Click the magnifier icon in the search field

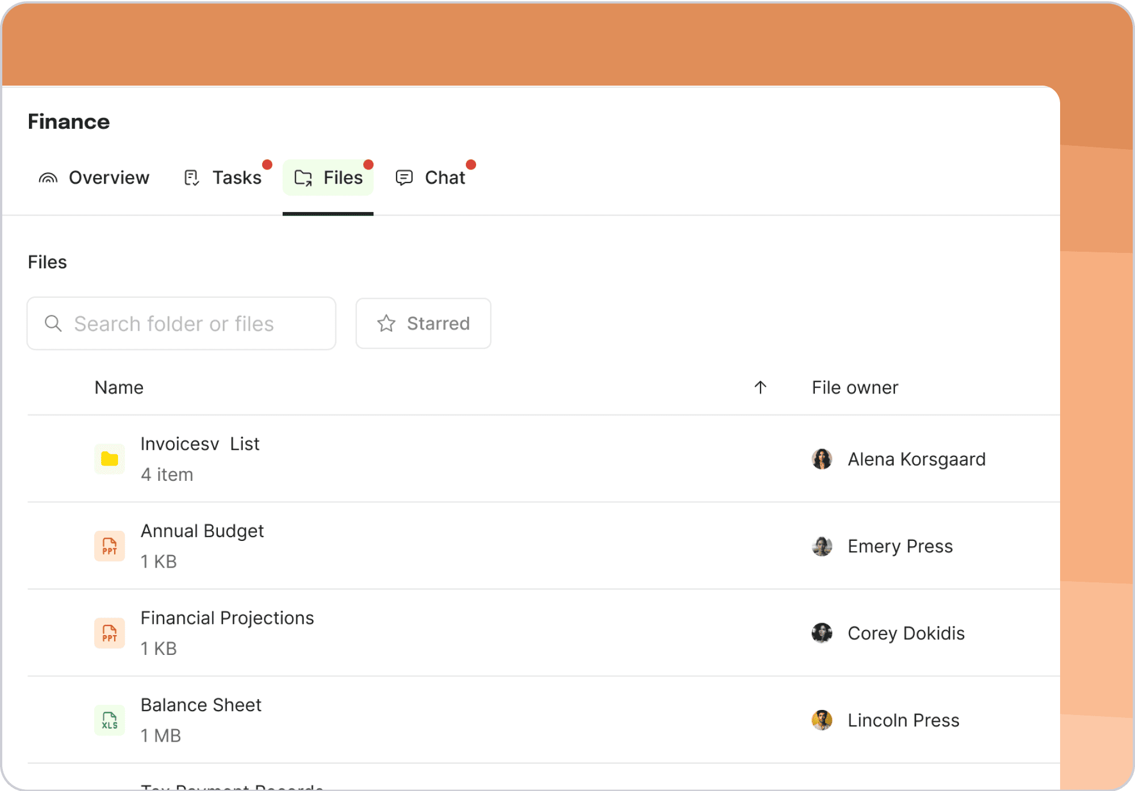(x=53, y=323)
